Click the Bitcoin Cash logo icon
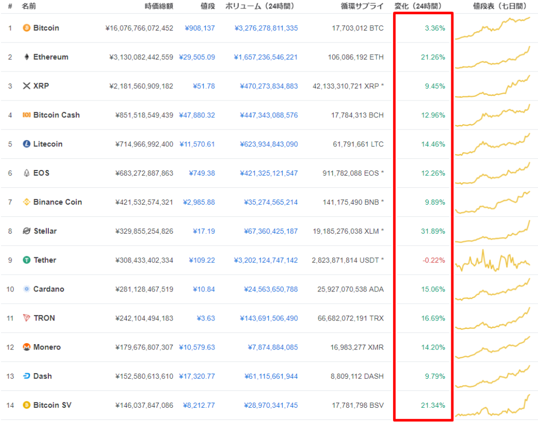The height and width of the screenshot is (422, 538). click(x=26, y=115)
